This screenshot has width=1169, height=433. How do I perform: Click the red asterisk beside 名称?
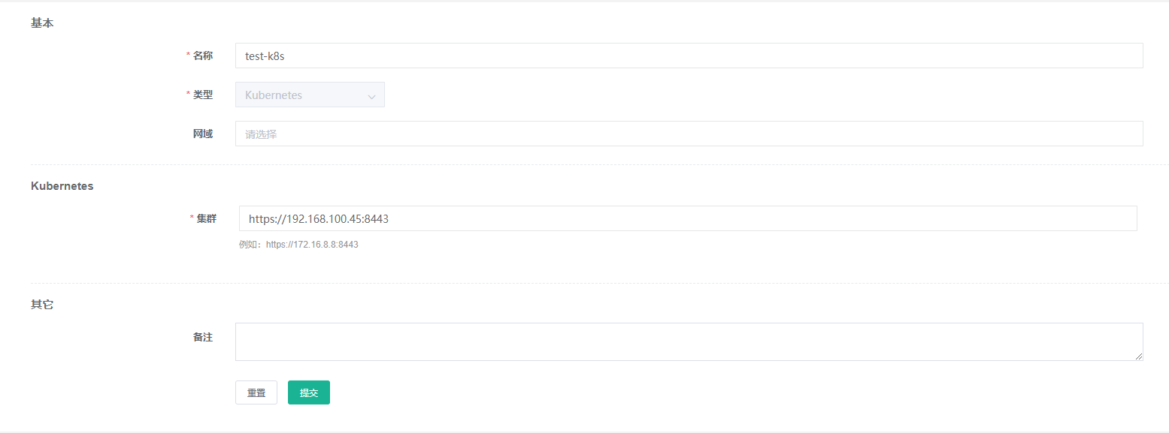188,56
